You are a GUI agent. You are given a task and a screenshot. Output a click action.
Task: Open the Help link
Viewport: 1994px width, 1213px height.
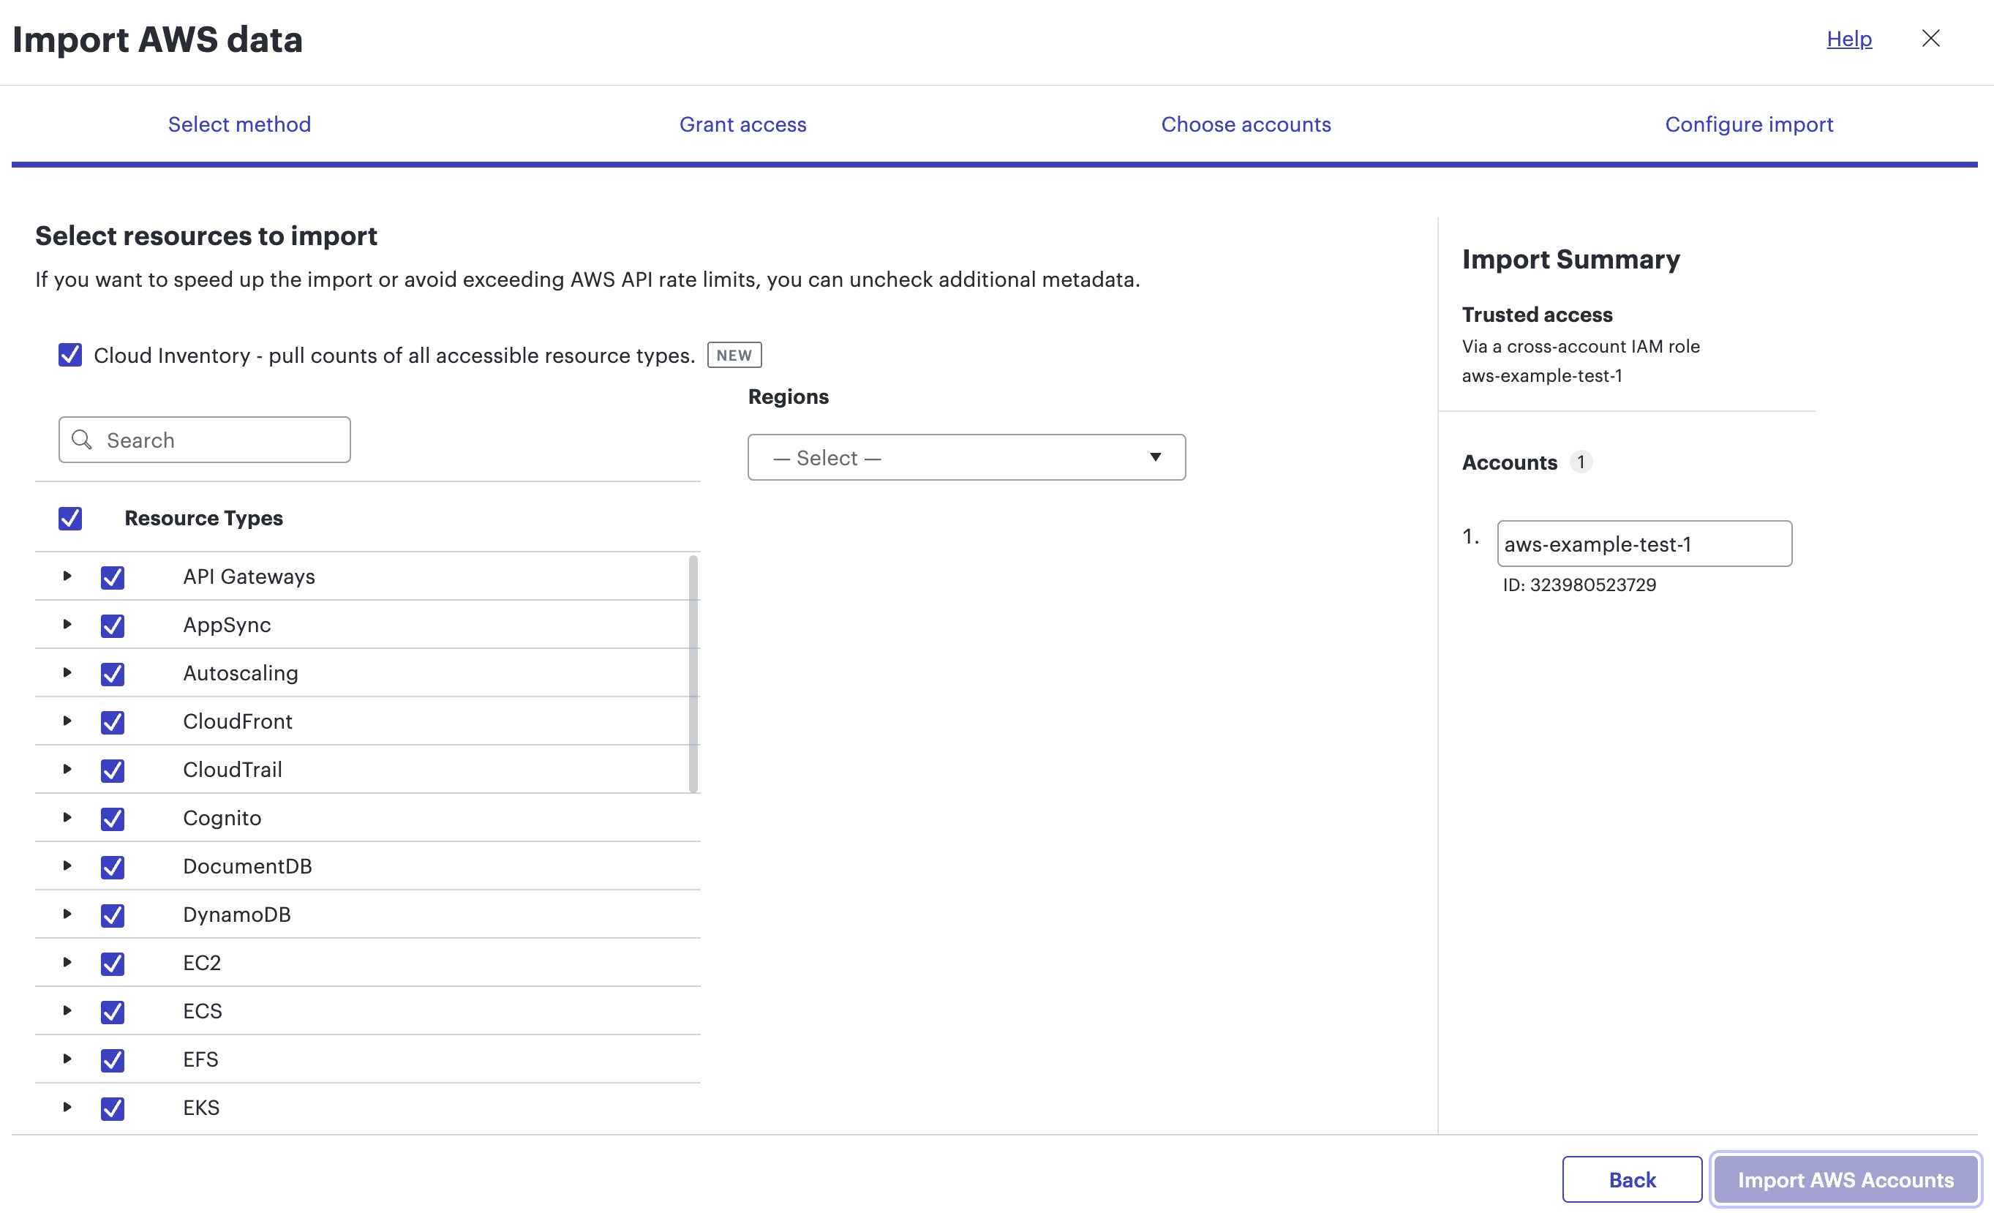(1849, 38)
